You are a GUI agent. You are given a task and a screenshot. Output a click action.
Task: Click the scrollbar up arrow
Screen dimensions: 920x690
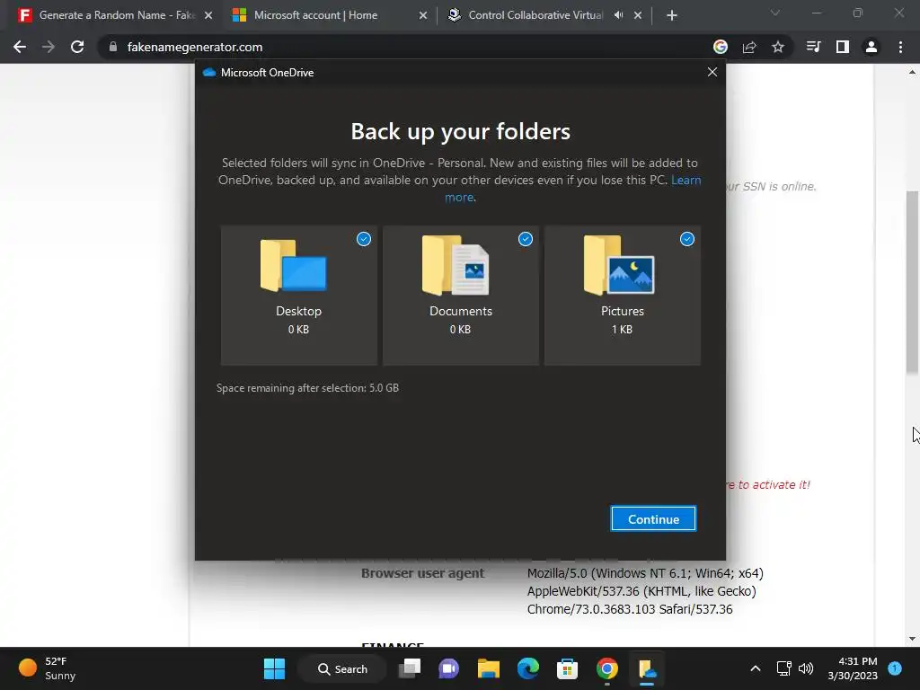pyautogui.click(x=912, y=72)
